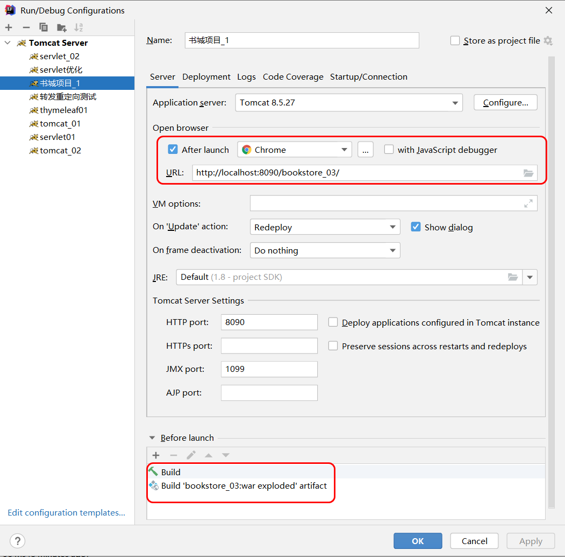Click VM options input field

point(394,203)
